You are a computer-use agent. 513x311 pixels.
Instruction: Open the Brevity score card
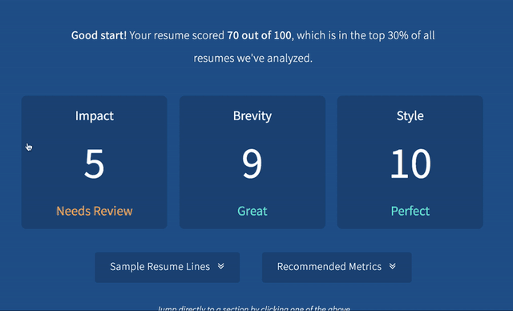tap(252, 162)
